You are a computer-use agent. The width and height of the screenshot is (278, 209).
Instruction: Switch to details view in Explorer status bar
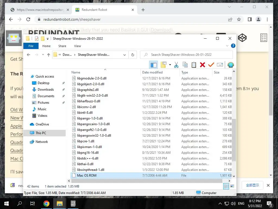coord(226,186)
